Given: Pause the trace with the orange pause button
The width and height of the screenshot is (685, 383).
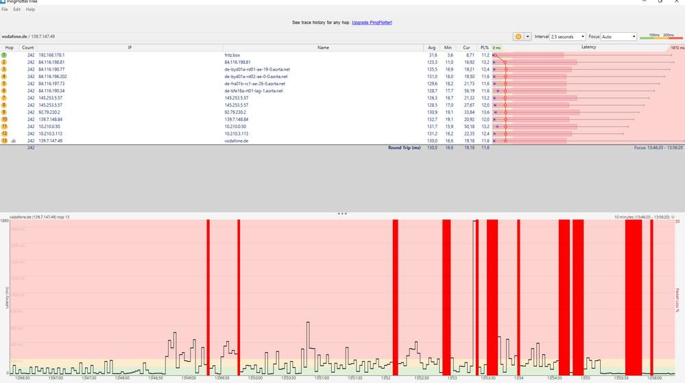Looking at the screenshot, I should (518, 37).
